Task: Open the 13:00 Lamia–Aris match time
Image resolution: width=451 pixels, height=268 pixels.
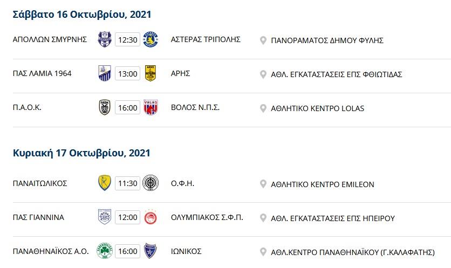Action: 128,73
